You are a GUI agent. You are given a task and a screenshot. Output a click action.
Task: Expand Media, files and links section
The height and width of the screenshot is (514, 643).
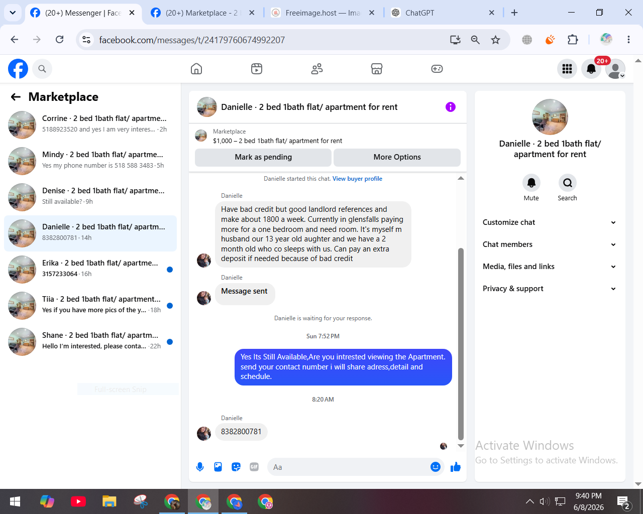point(550,267)
